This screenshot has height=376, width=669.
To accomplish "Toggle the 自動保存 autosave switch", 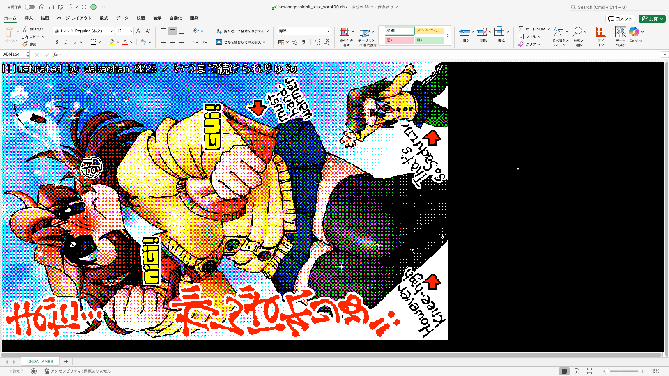I will pyautogui.click(x=30, y=7).
